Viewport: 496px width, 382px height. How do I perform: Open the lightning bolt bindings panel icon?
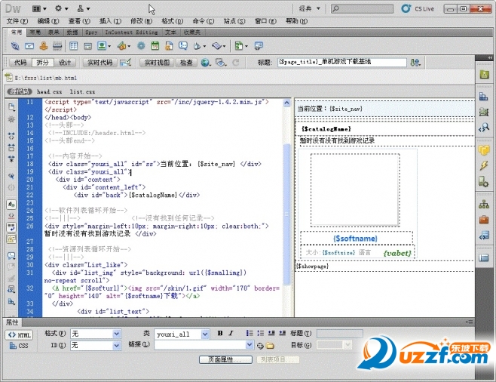484,165
